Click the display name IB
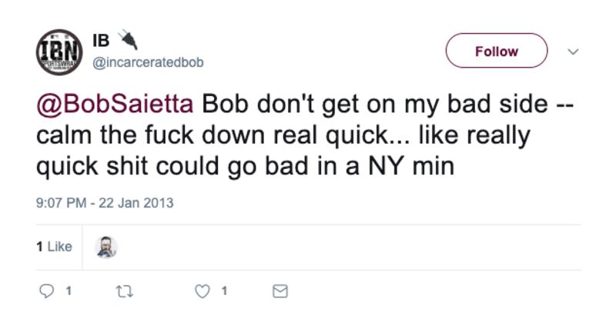 [x=101, y=41]
